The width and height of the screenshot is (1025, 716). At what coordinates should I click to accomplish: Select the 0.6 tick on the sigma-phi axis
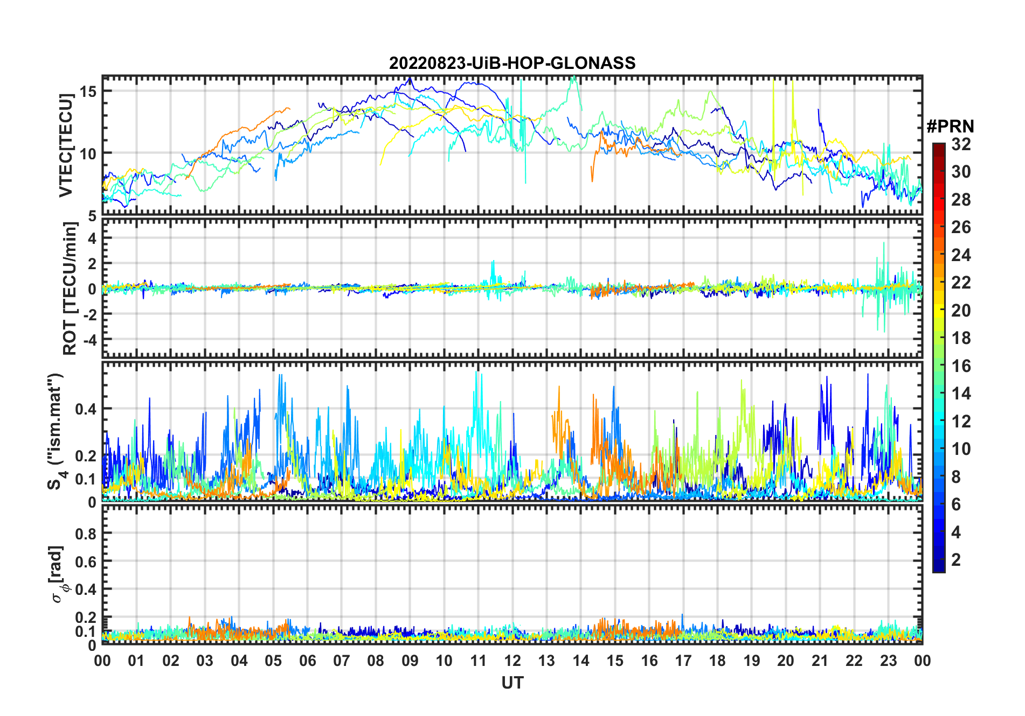[86, 561]
